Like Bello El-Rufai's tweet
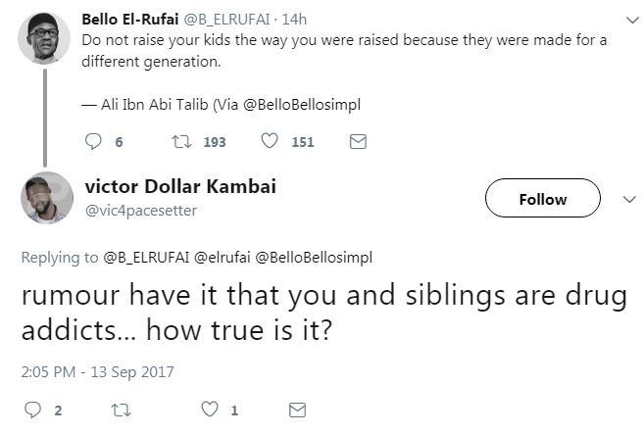Screen dimensions: 644x435 270,142
